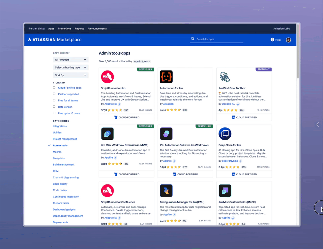Open Reports partner link
The height and width of the screenshot is (249, 323).
click(x=79, y=29)
